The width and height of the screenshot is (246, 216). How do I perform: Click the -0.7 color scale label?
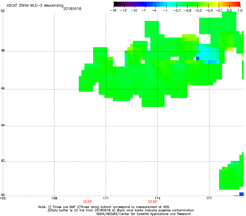point(177,11)
